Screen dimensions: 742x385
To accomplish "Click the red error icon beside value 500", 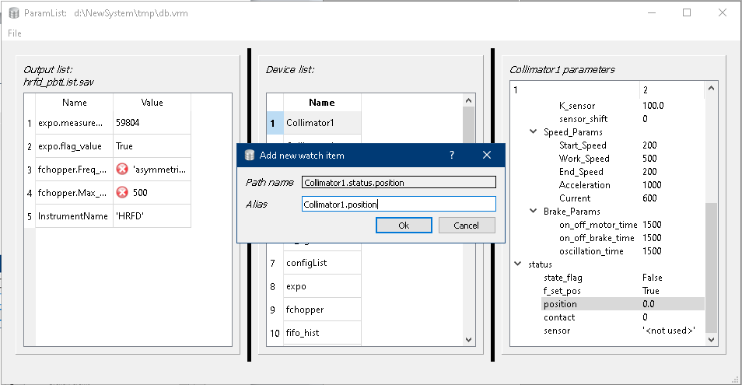I will pyautogui.click(x=121, y=193).
